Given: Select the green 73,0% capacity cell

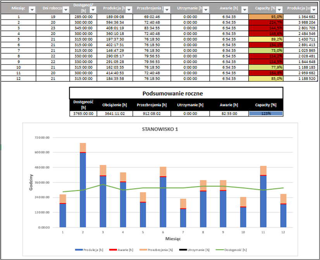Looking at the screenshot, I should [x=266, y=50].
